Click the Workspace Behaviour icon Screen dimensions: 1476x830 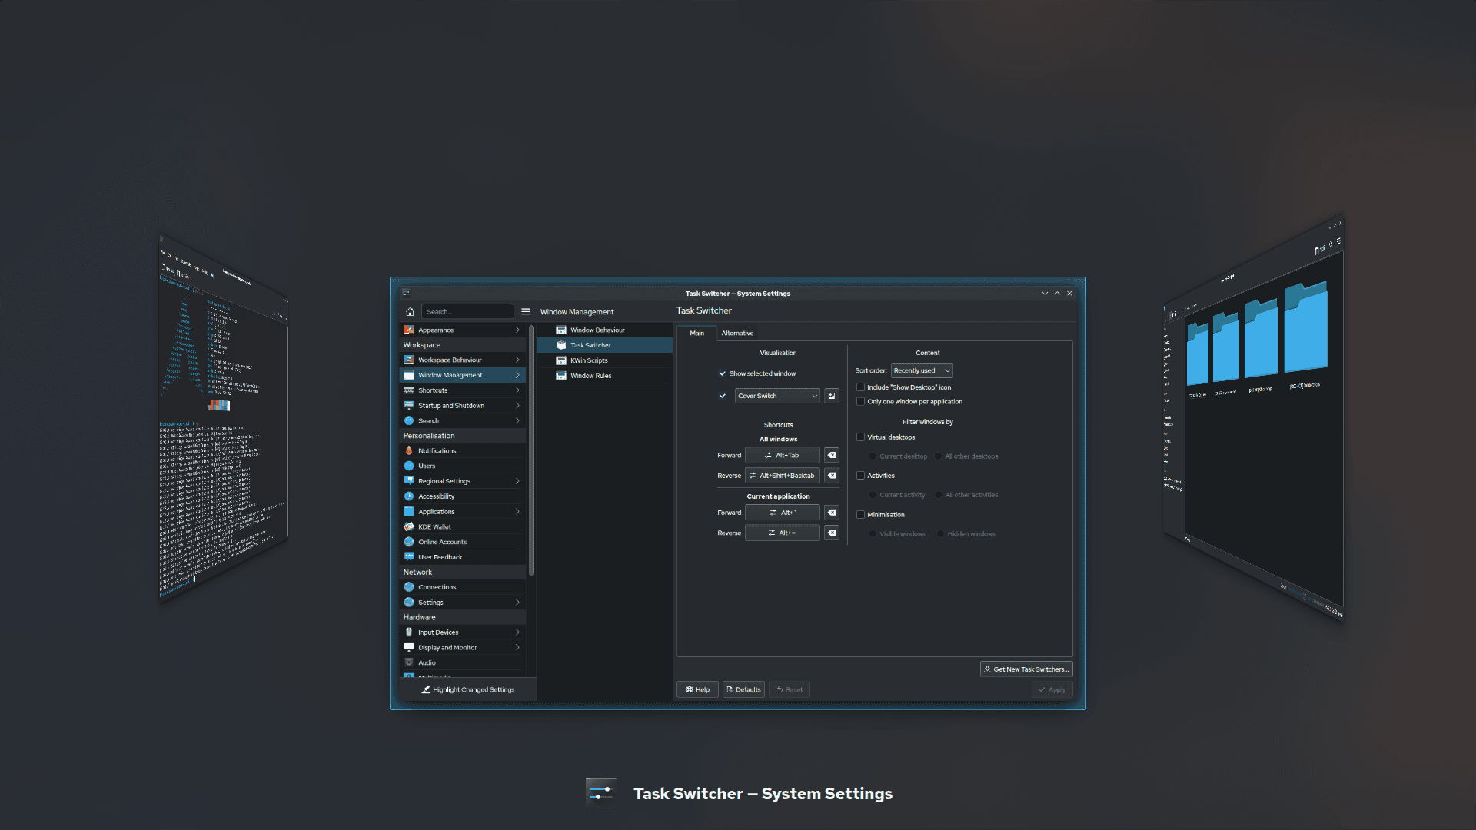click(409, 360)
